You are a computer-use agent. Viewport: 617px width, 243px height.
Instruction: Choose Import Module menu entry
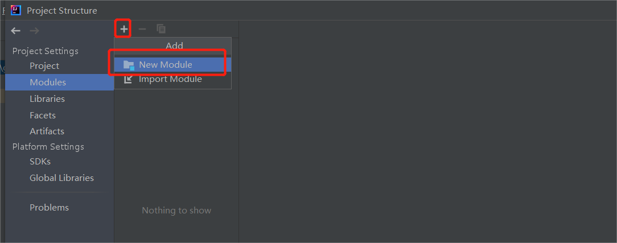pyautogui.click(x=170, y=79)
